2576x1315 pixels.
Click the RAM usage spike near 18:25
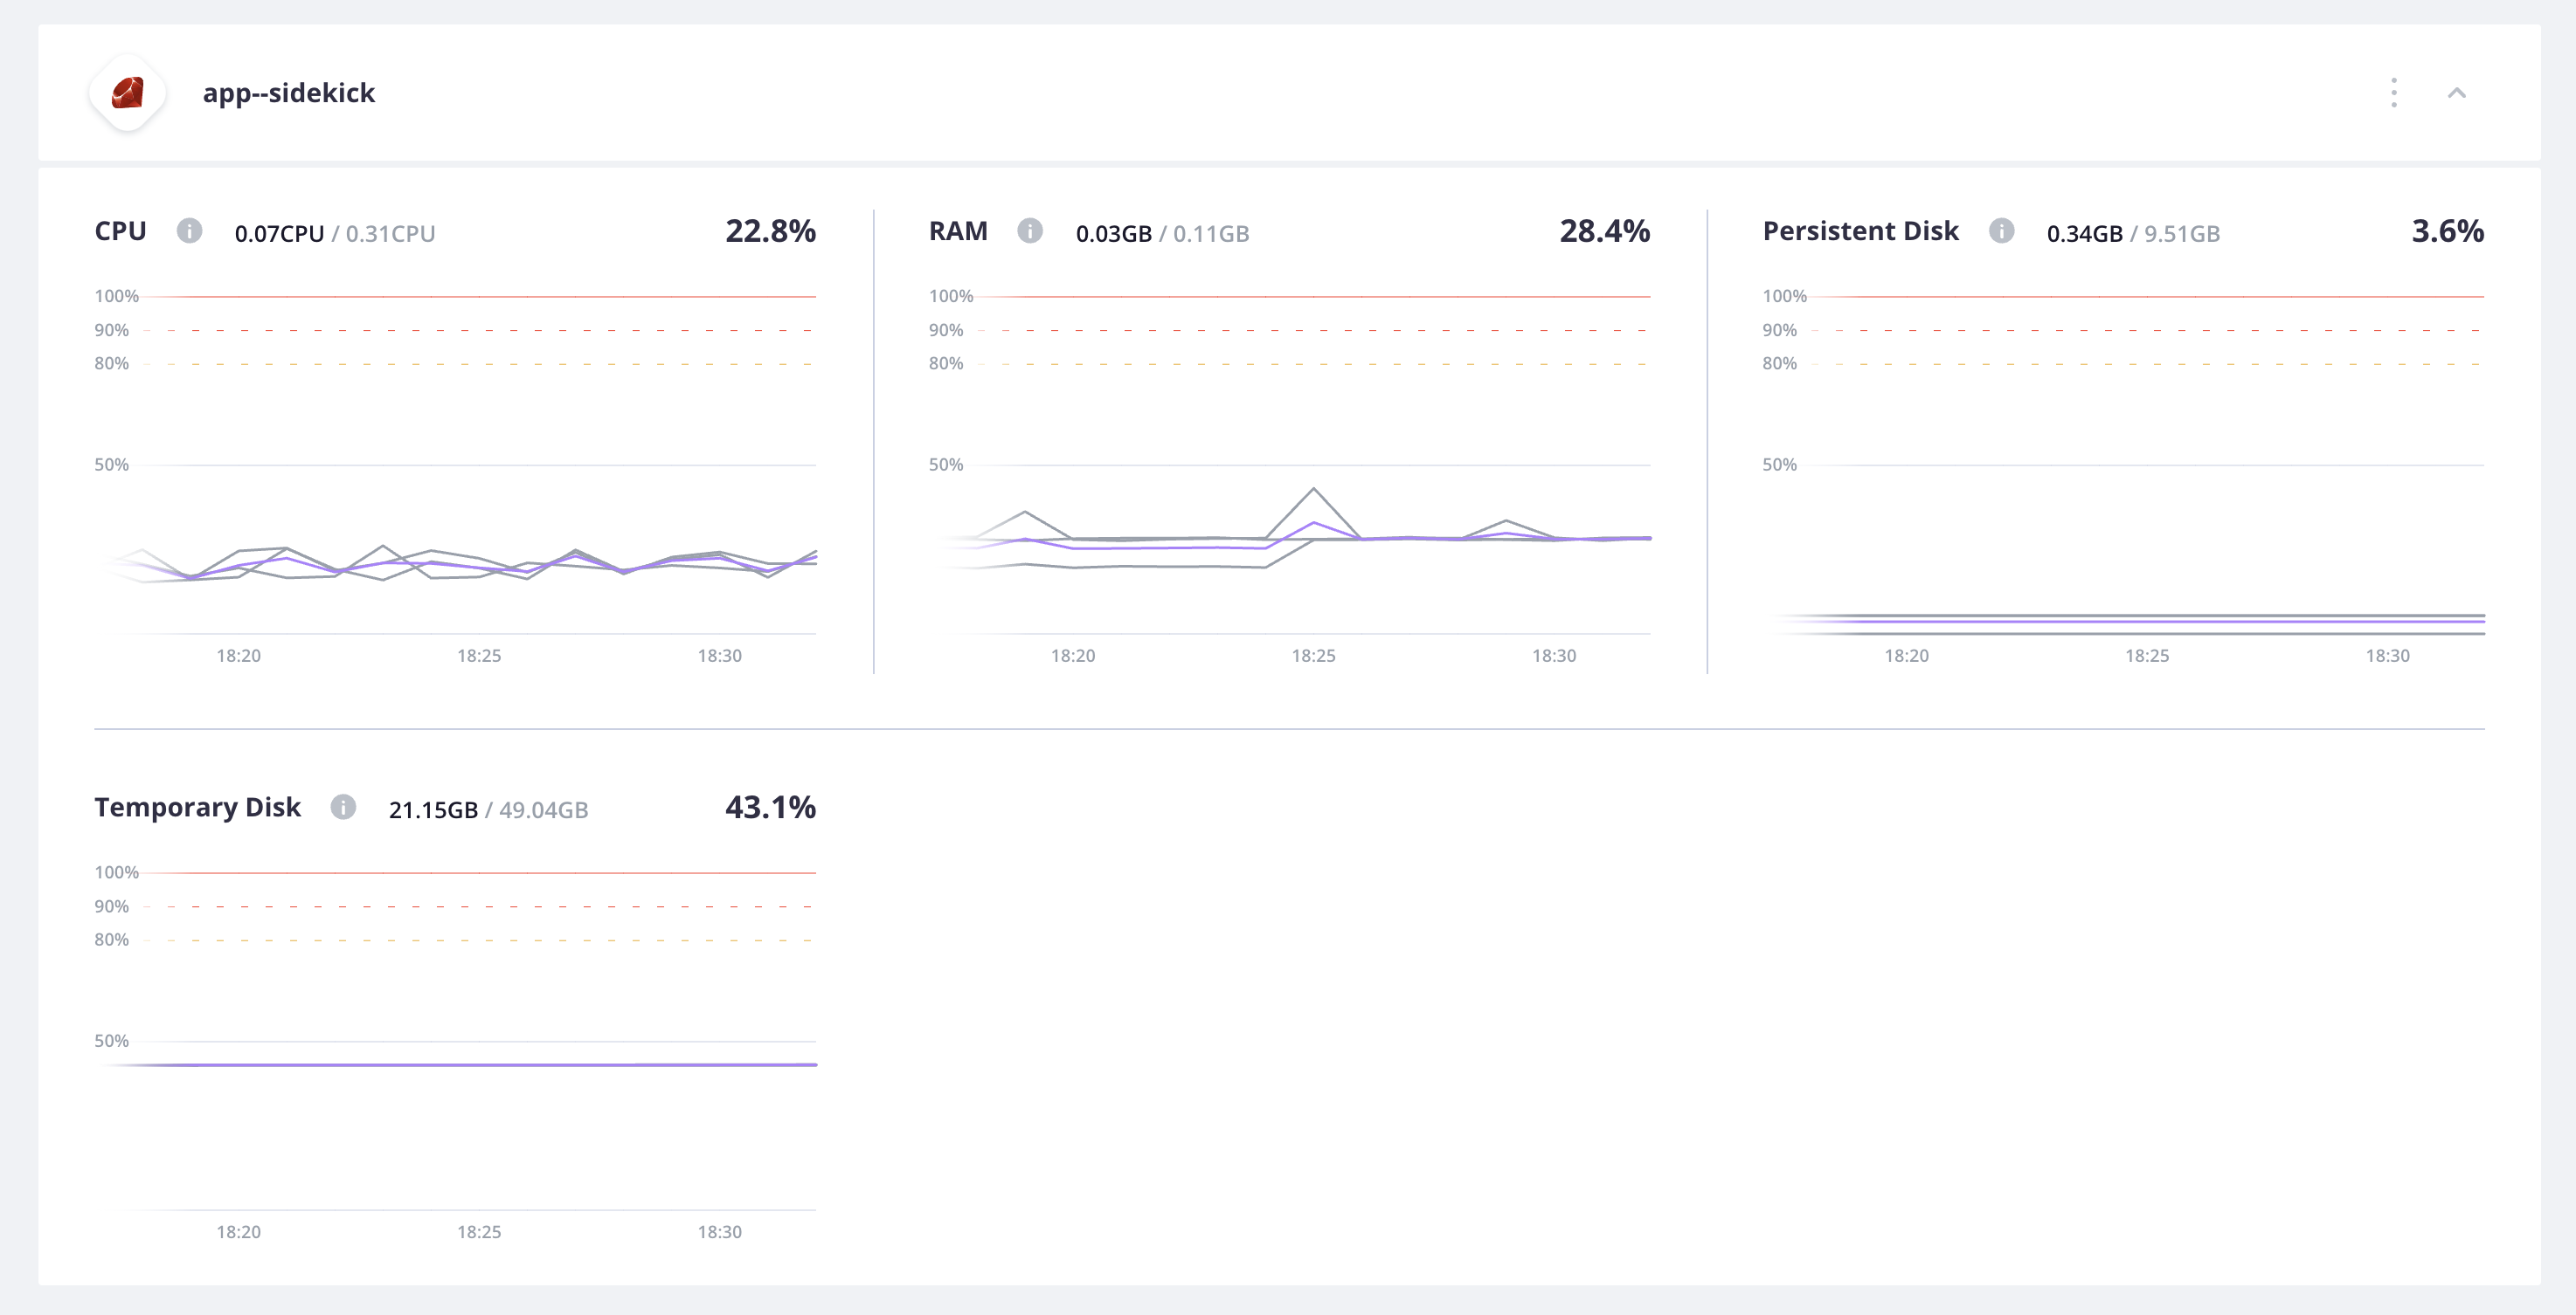pos(1315,490)
